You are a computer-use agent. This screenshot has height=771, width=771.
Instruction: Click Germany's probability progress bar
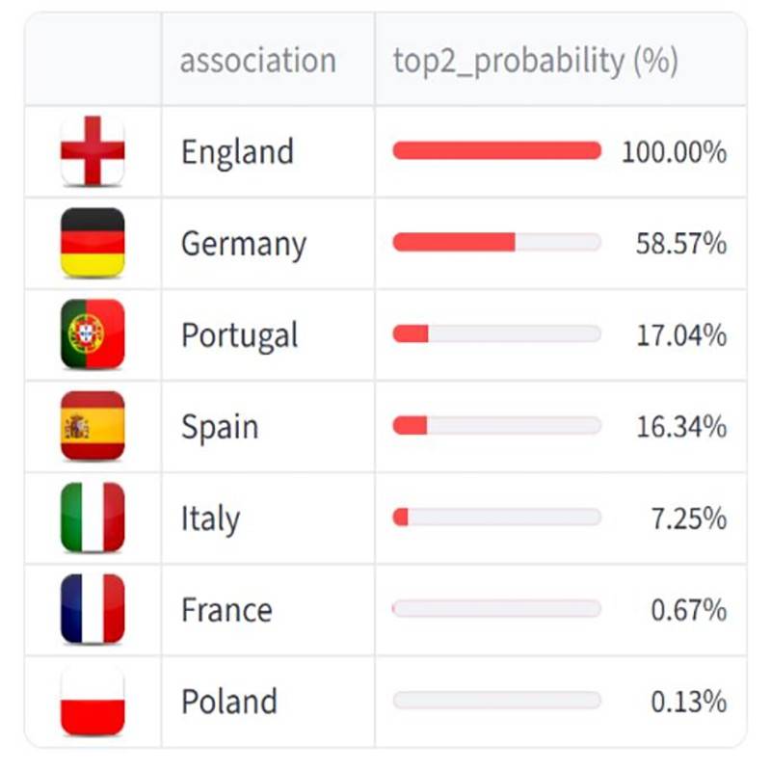(496, 242)
